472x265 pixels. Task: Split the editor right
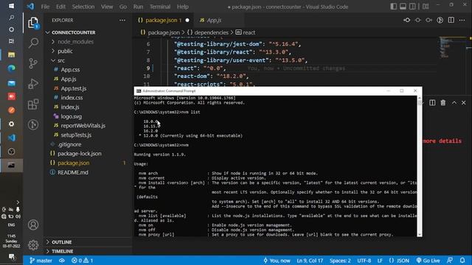coord(451,20)
